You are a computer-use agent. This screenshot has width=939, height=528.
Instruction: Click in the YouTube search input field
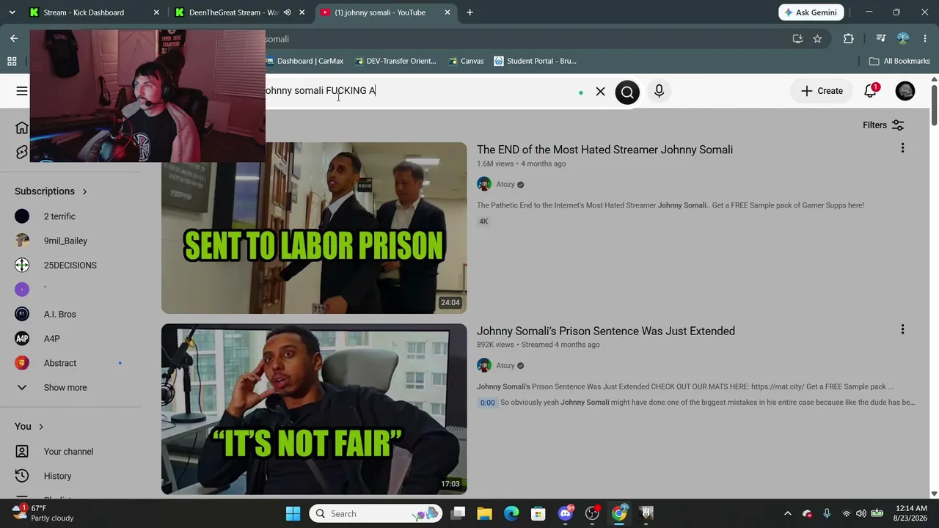pos(418,91)
